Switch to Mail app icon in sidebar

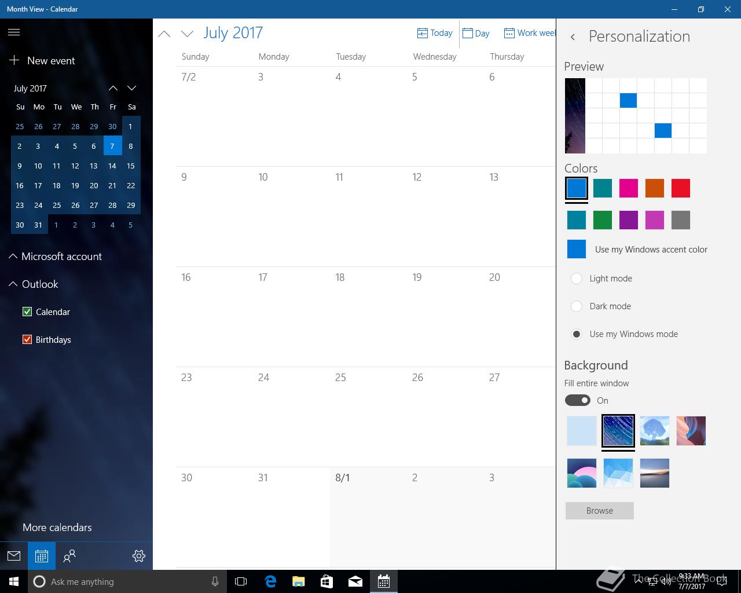(x=14, y=556)
